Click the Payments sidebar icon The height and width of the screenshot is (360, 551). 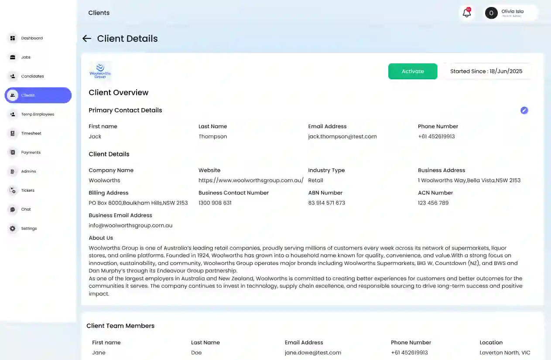[13, 153]
